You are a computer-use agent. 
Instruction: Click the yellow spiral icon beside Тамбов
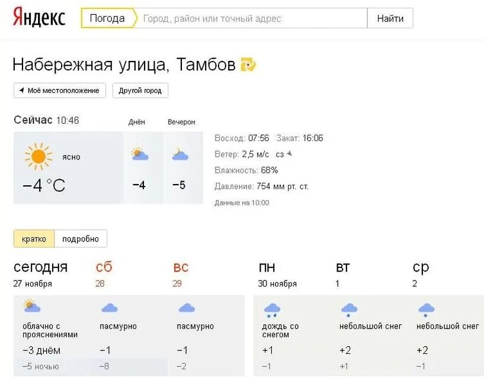click(248, 65)
